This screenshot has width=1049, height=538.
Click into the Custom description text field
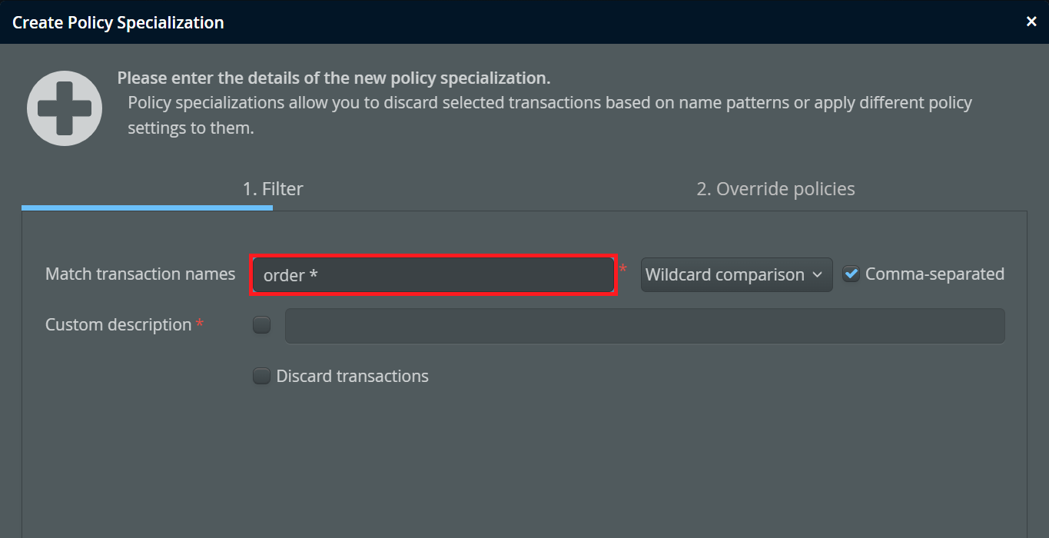[x=644, y=326]
